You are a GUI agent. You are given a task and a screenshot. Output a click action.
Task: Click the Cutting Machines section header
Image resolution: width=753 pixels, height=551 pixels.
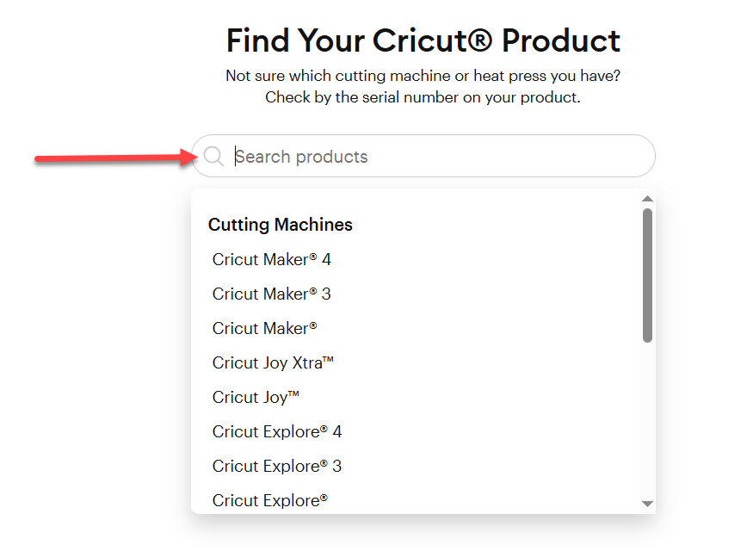pyautogui.click(x=281, y=224)
